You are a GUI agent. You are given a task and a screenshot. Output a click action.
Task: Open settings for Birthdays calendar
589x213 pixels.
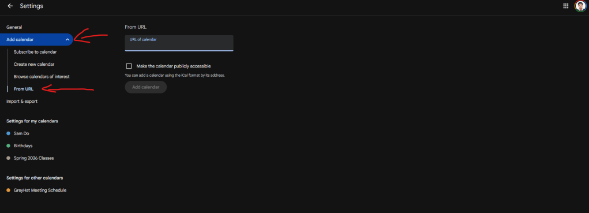click(x=23, y=146)
